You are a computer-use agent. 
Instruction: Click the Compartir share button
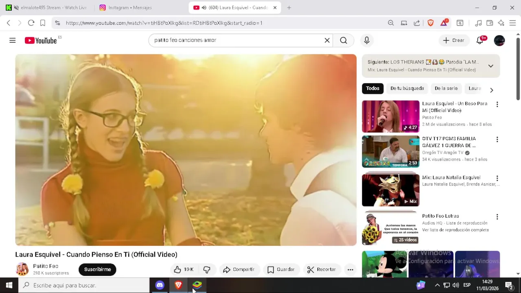pos(239,269)
